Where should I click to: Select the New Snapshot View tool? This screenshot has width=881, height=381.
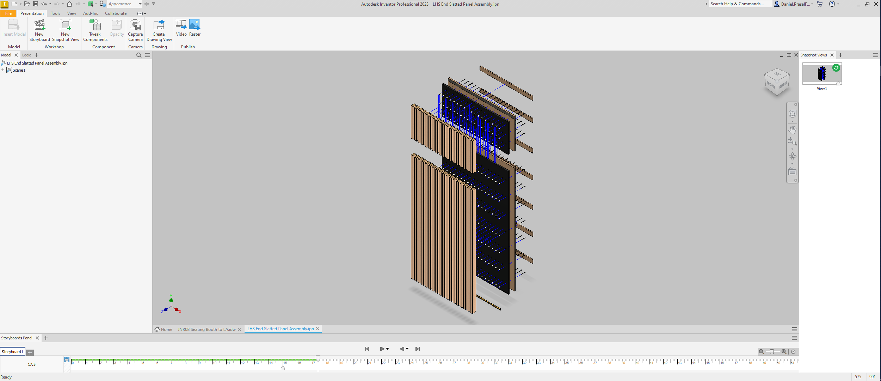point(65,30)
